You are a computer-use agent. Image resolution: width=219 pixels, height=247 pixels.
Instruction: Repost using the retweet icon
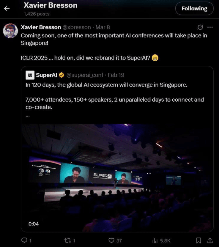[x=68, y=240]
